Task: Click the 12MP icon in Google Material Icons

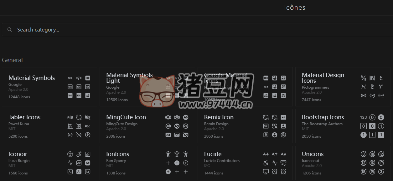Action: coord(275,87)
